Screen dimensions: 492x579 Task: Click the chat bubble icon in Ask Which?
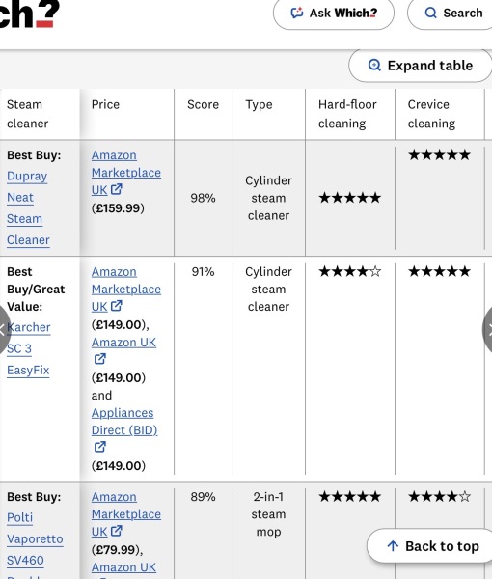pyautogui.click(x=297, y=13)
